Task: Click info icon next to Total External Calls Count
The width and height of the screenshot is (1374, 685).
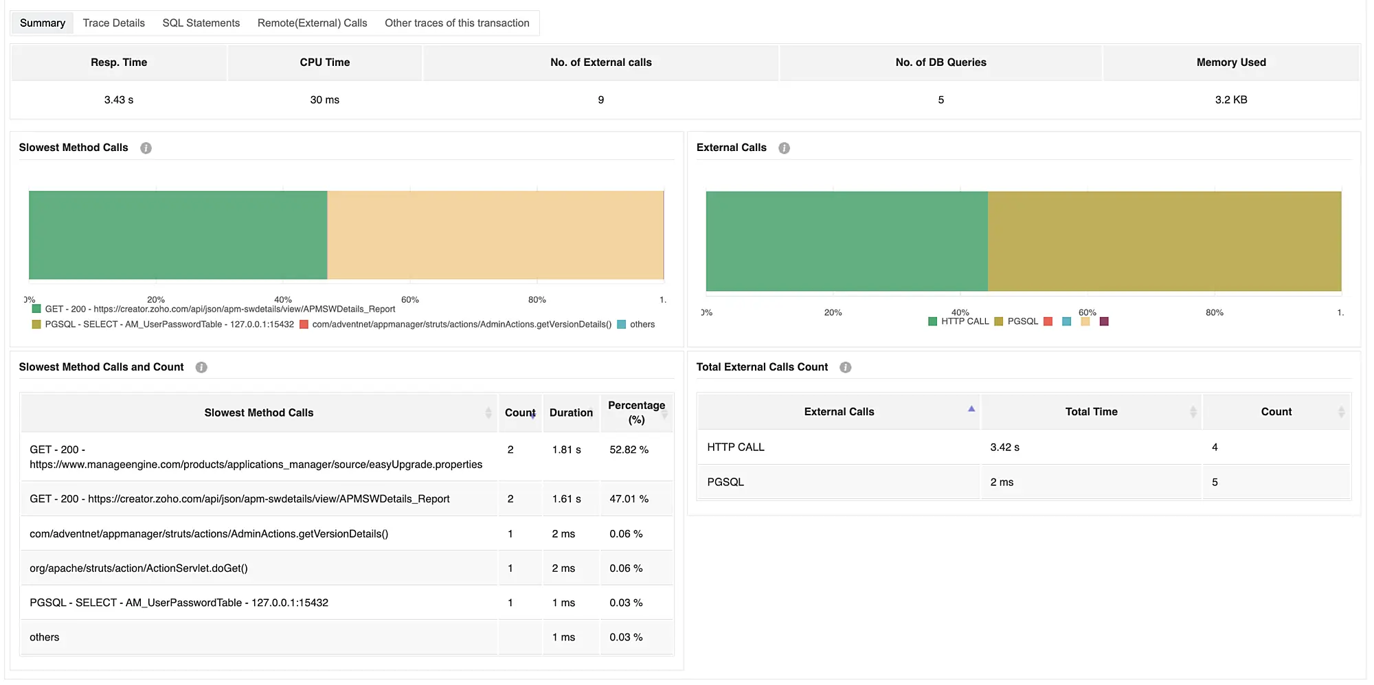Action: pos(846,367)
